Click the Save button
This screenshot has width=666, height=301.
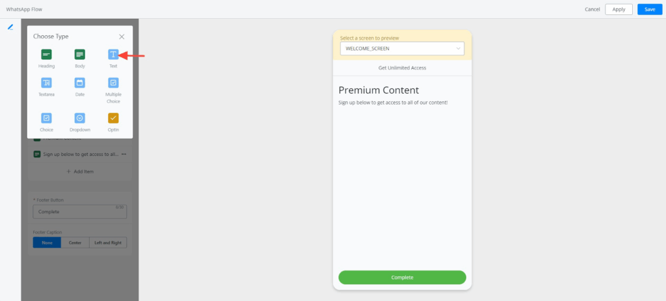point(650,9)
